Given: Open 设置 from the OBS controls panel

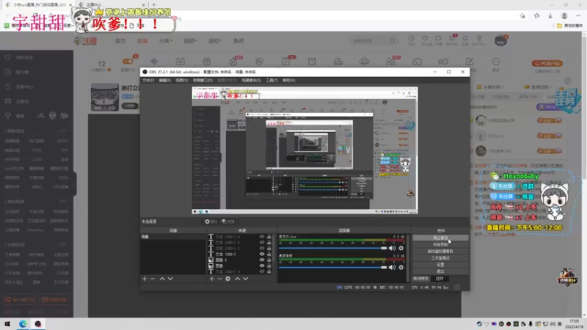Looking at the screenshot, I should pos(440,265).
